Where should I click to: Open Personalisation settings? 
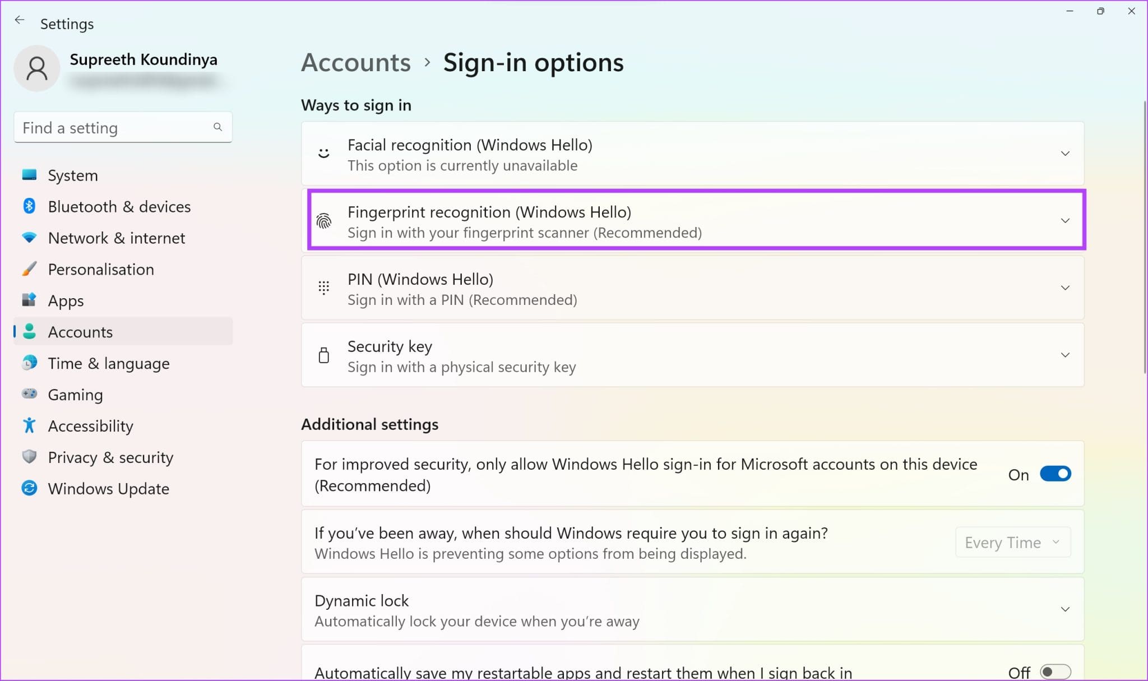pos(30,269)
